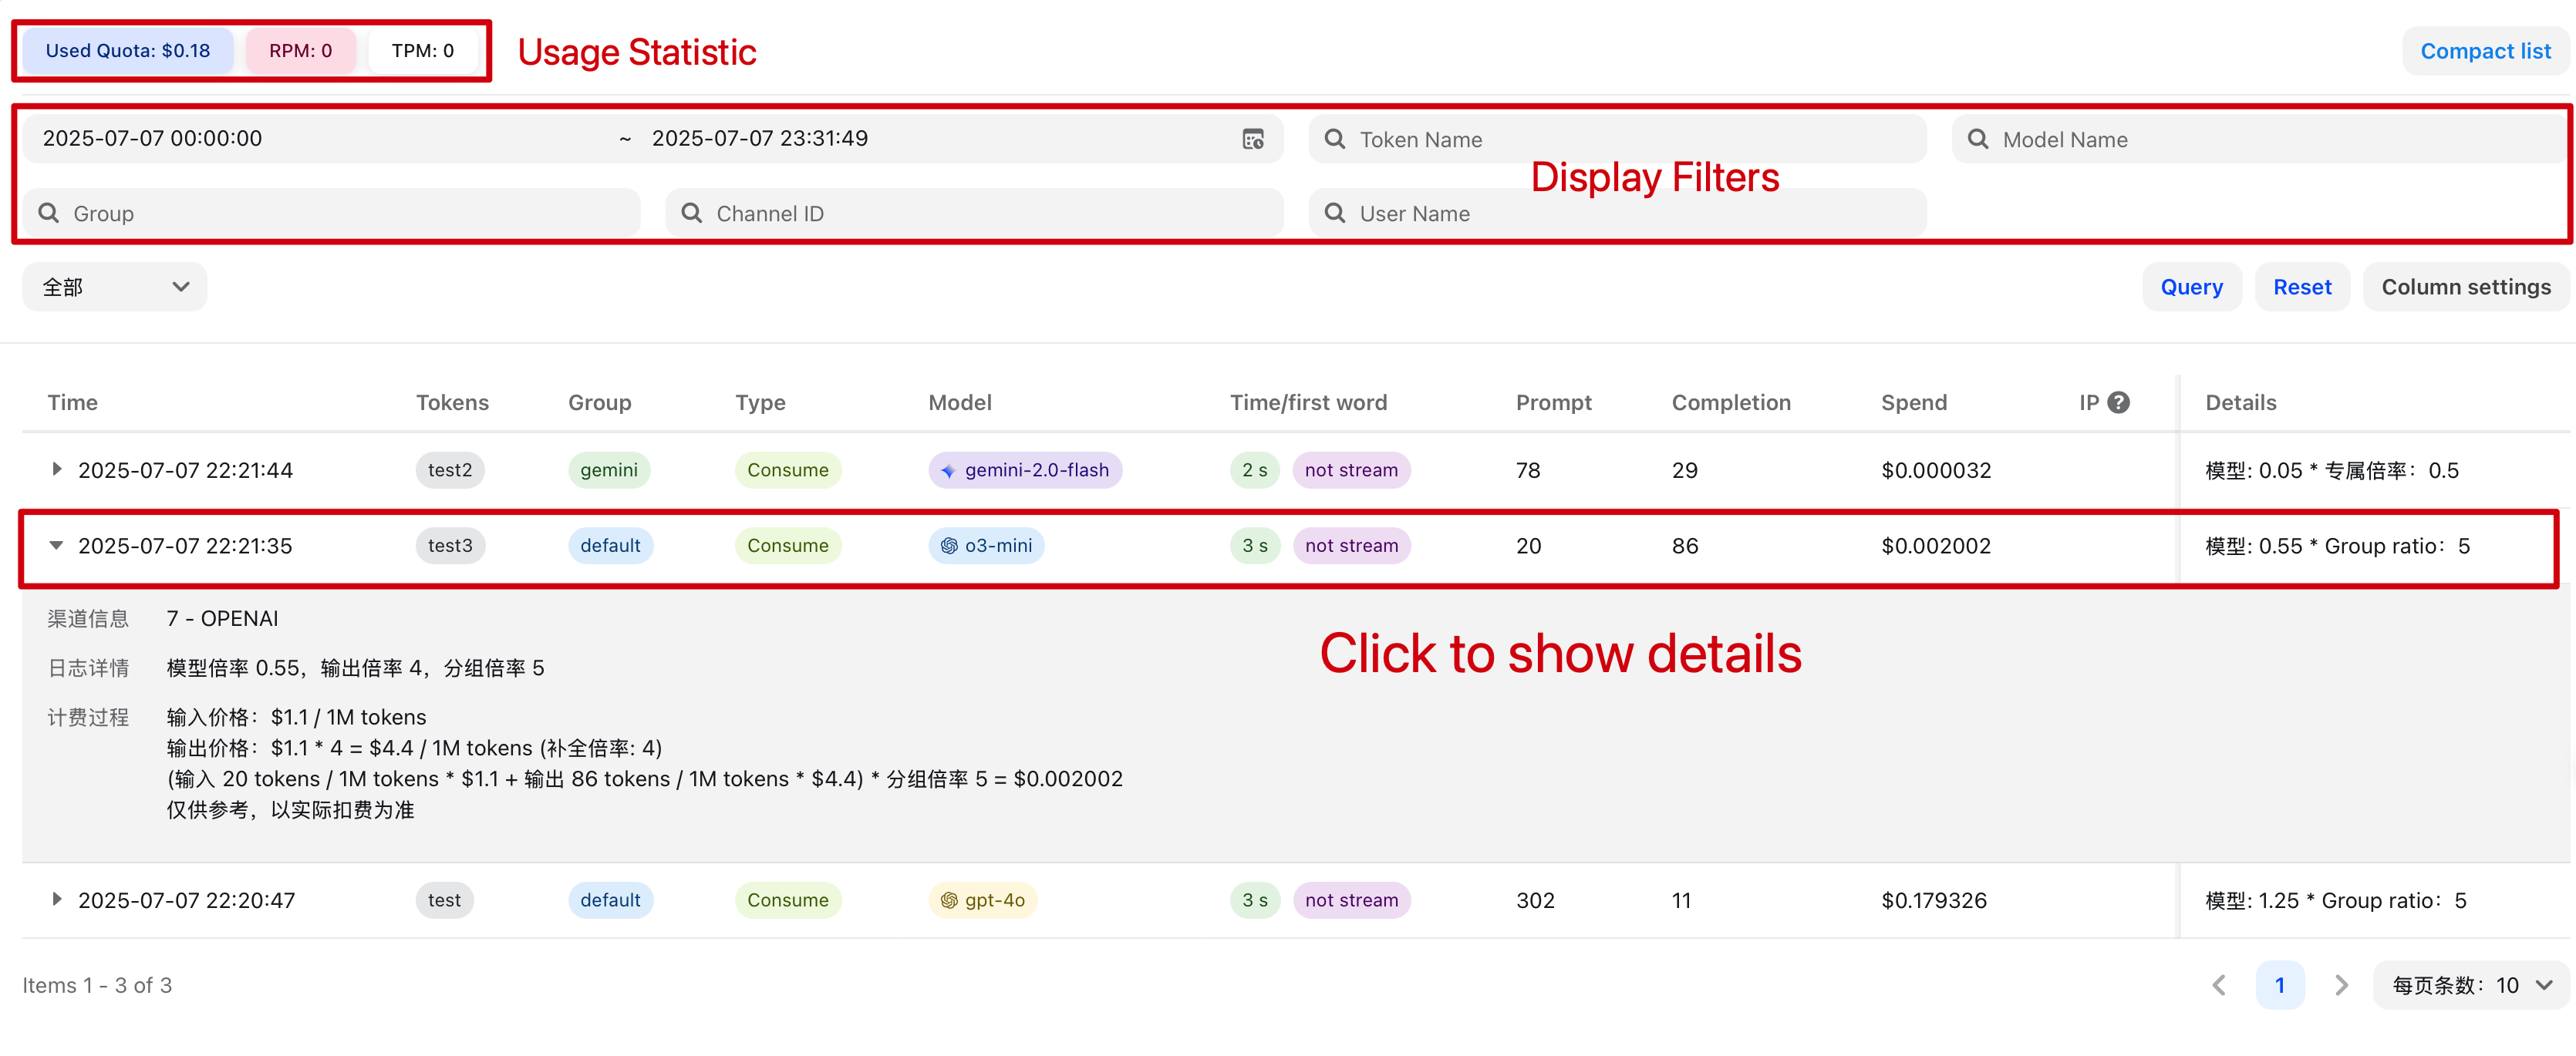
Task: Click the IP column help icon
Action: coord(2118,402)
